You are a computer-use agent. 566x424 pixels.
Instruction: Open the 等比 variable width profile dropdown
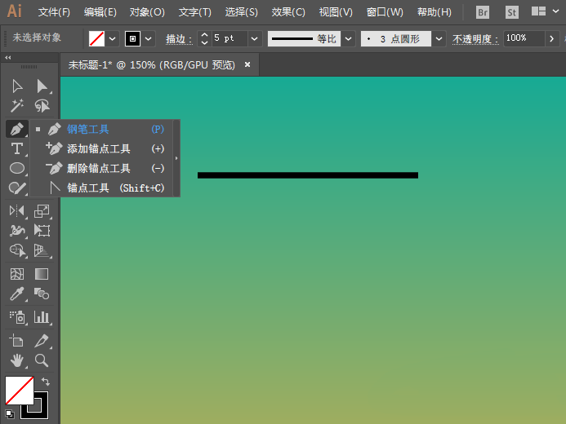348,38
